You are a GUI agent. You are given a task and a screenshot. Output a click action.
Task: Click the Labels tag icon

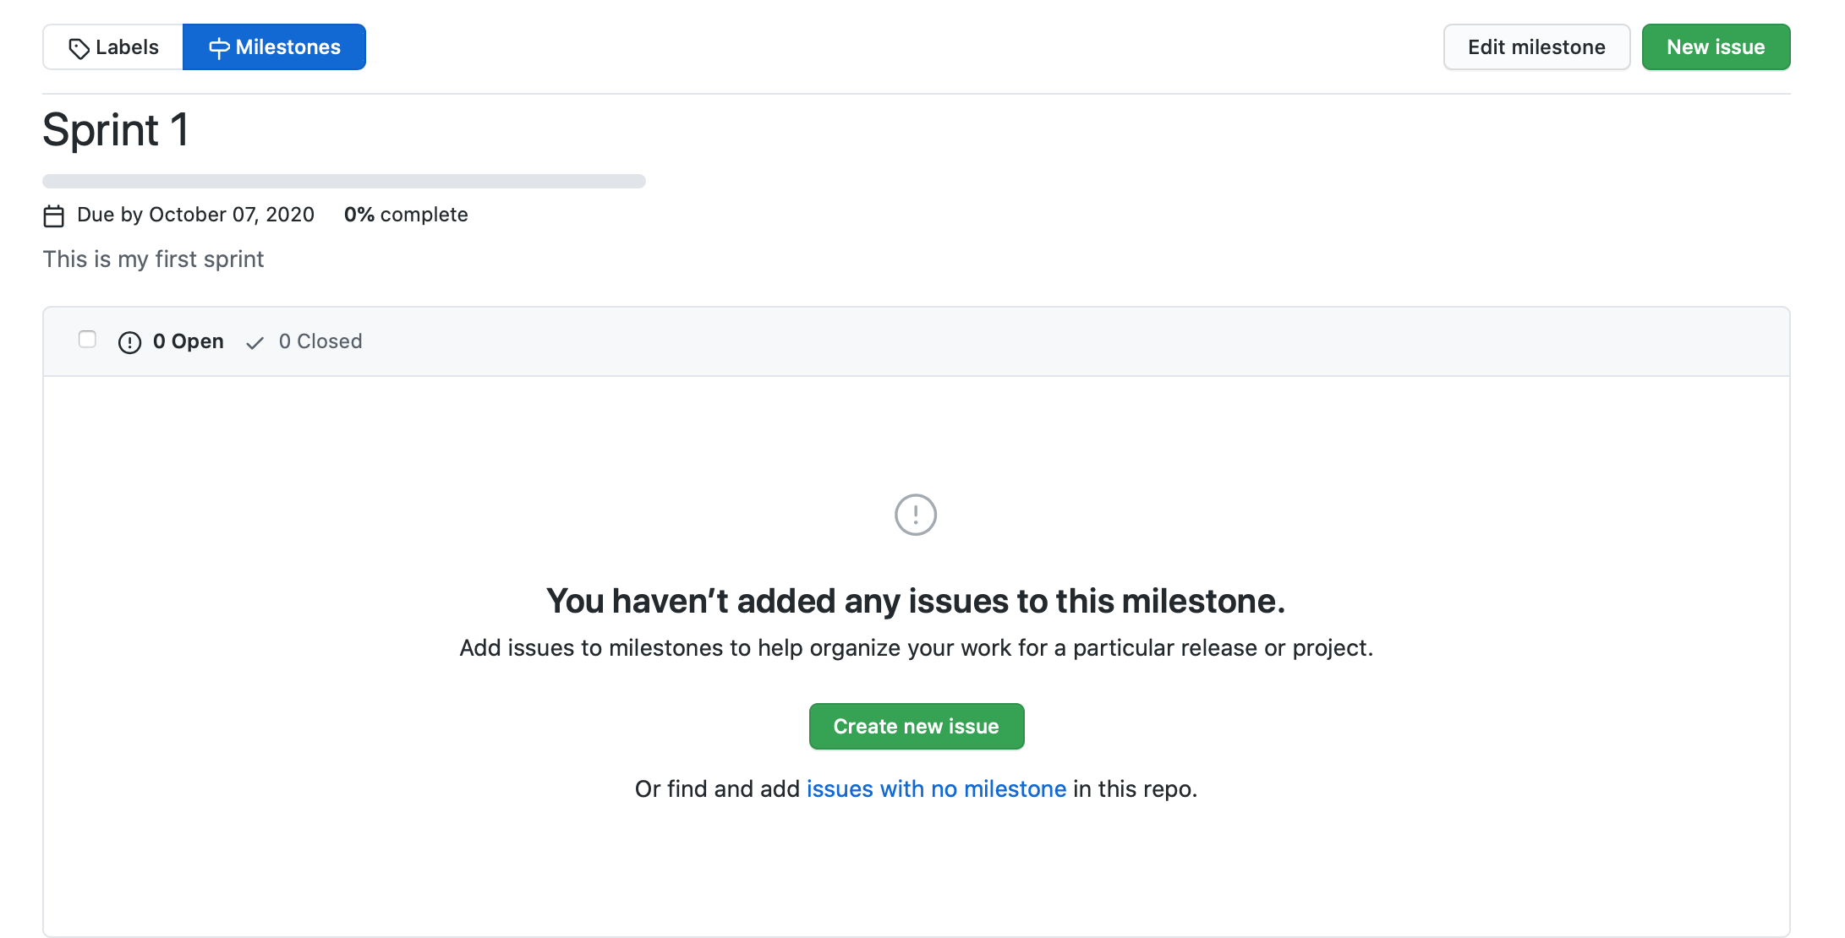pos(79,49)
